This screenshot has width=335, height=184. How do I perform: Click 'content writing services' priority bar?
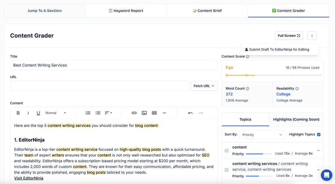259,176
